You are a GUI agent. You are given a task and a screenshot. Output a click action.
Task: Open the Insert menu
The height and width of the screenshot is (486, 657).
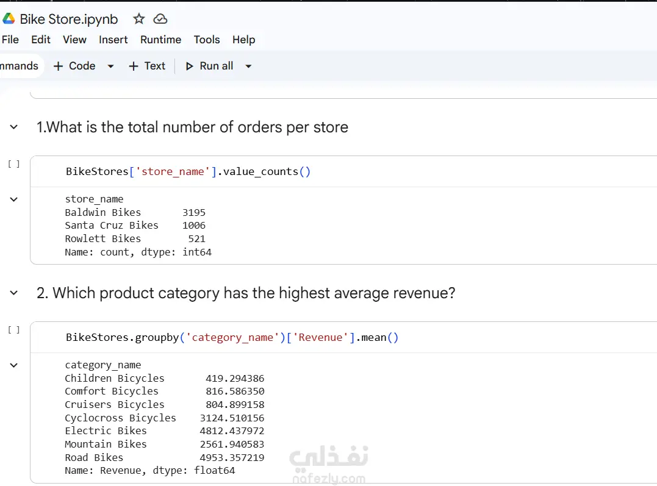113,40
